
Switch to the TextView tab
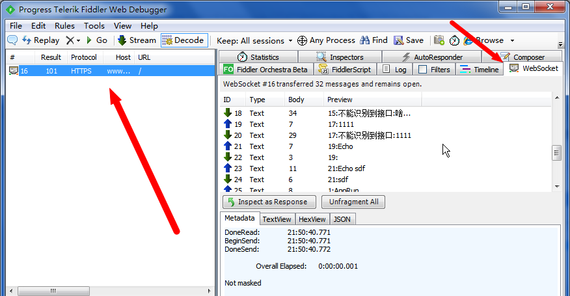pyautogui.click(x=277, y=219)
